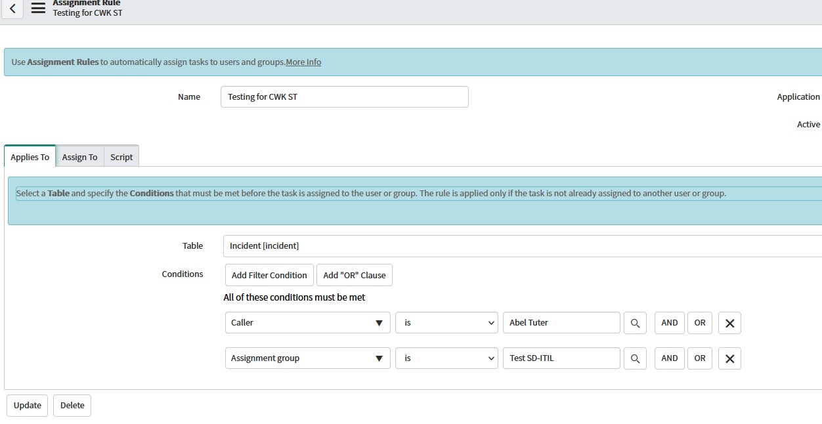Switch to the Applies To tab
The width and height of the screenshot is (822, 424).
pos(30,157)
